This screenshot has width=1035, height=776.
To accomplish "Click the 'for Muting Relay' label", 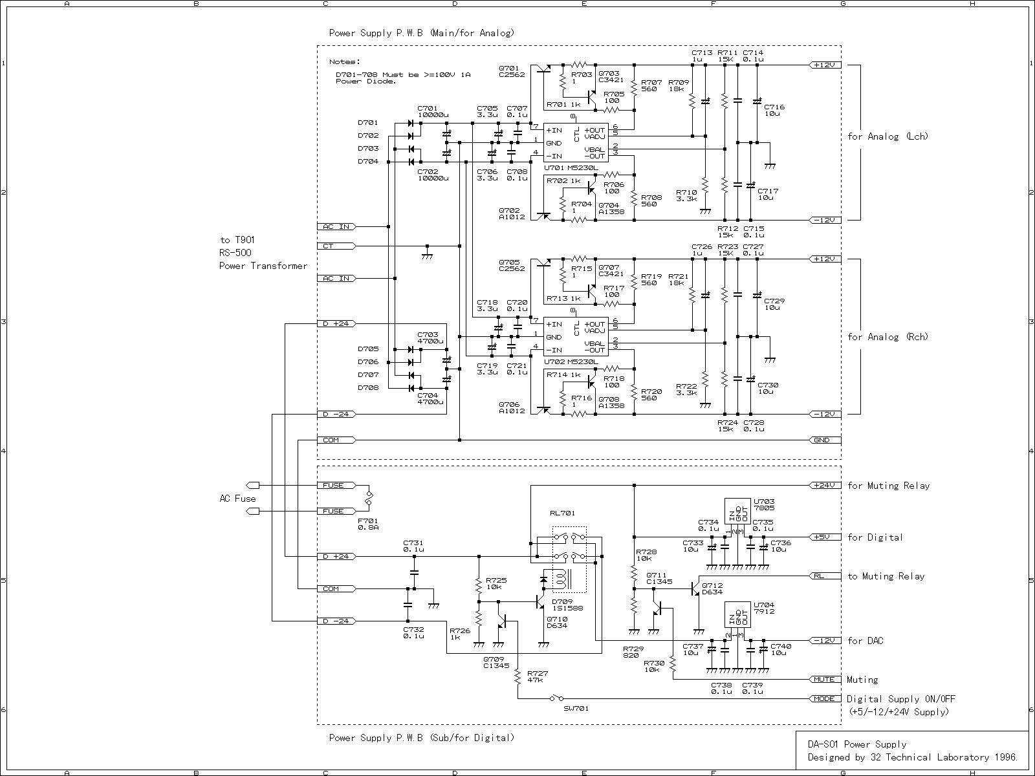I will click(x=888, y=486).
